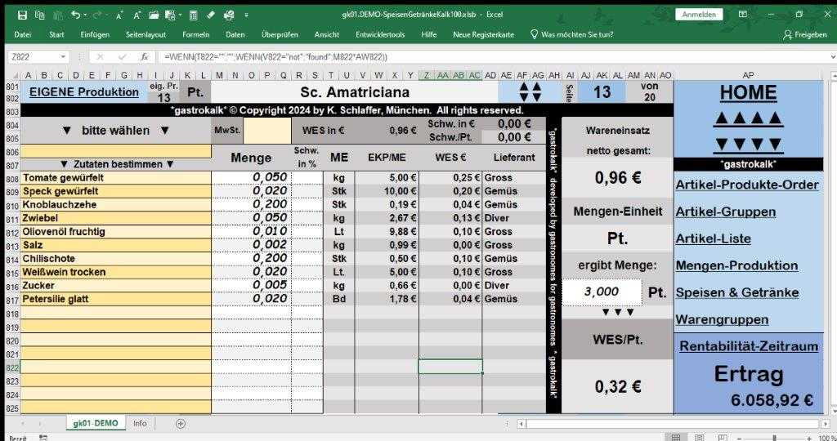
Task: Click the Undo arrow icon
Action: [x=74, y=15]
